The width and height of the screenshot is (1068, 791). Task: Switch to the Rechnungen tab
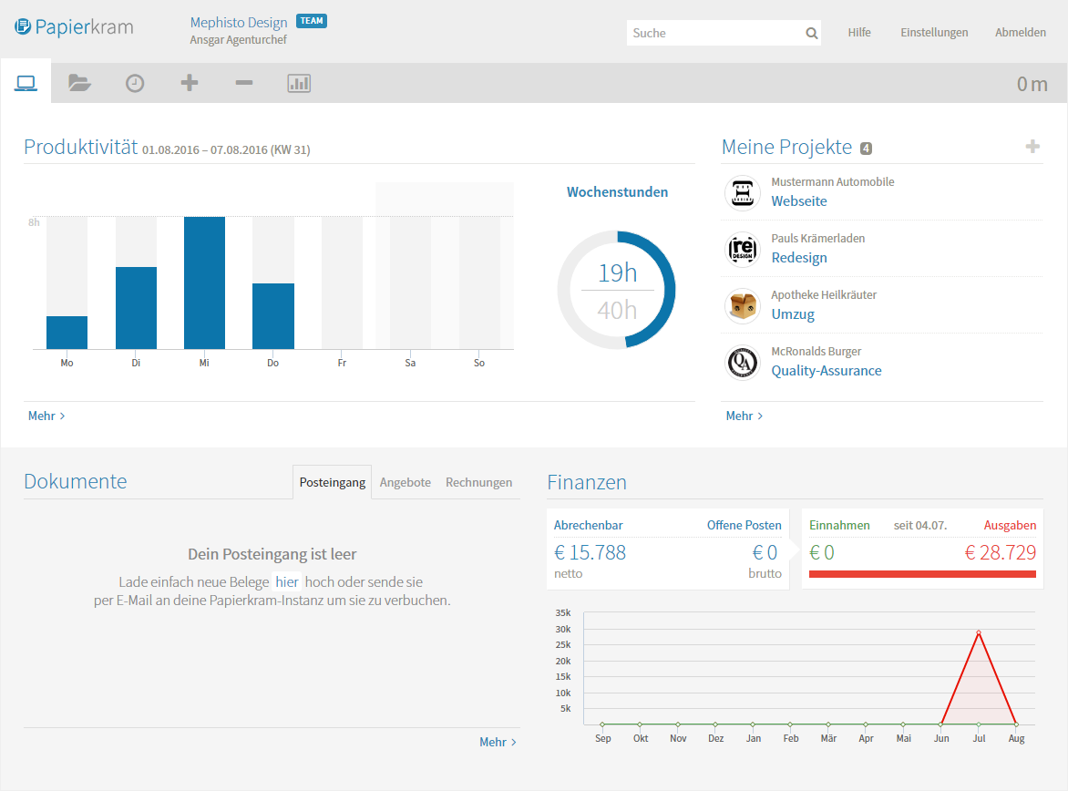(x=478, y=482)
